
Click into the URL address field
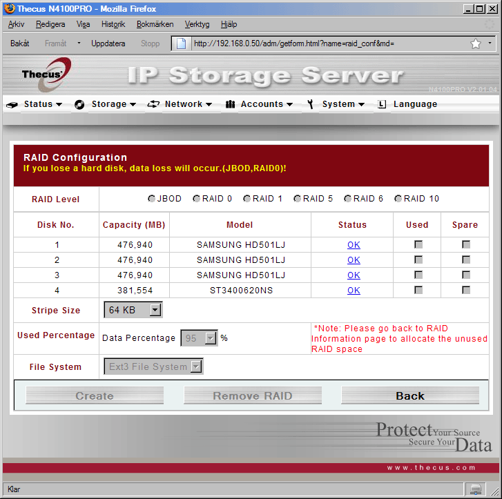point(325,43)
